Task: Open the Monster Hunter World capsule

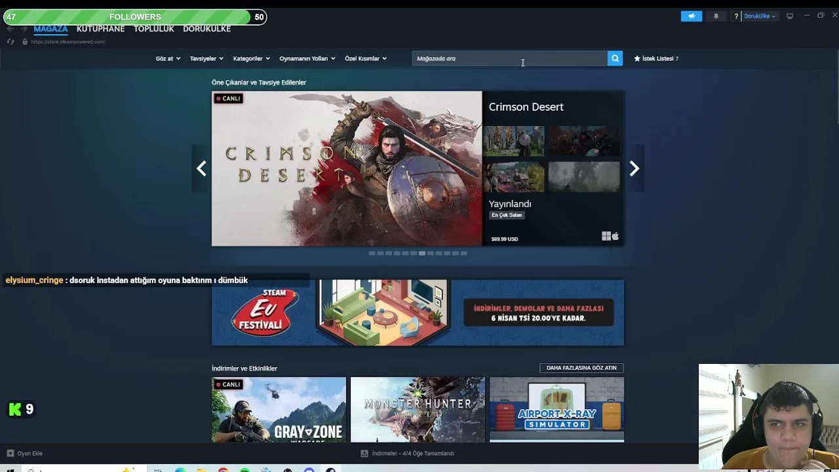Action: (x=418, y=410)
